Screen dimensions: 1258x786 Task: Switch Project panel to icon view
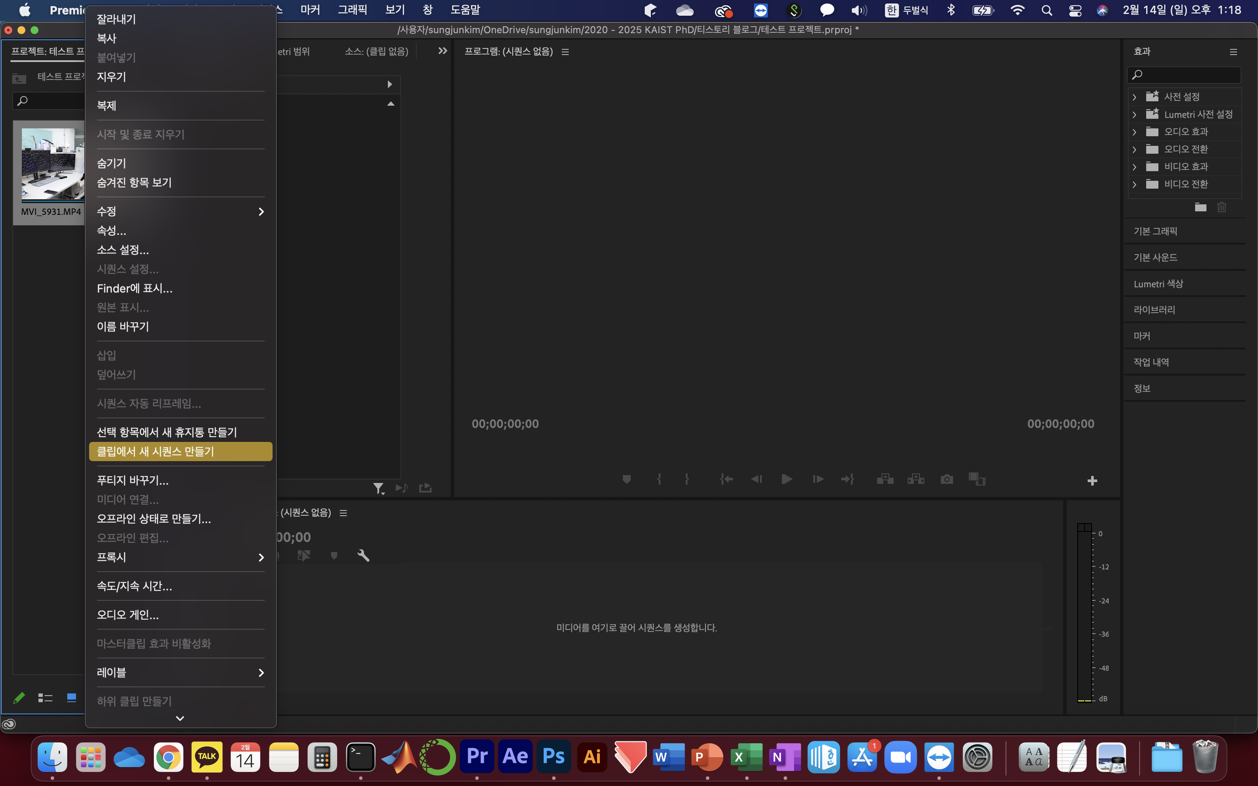coord(72,698)
